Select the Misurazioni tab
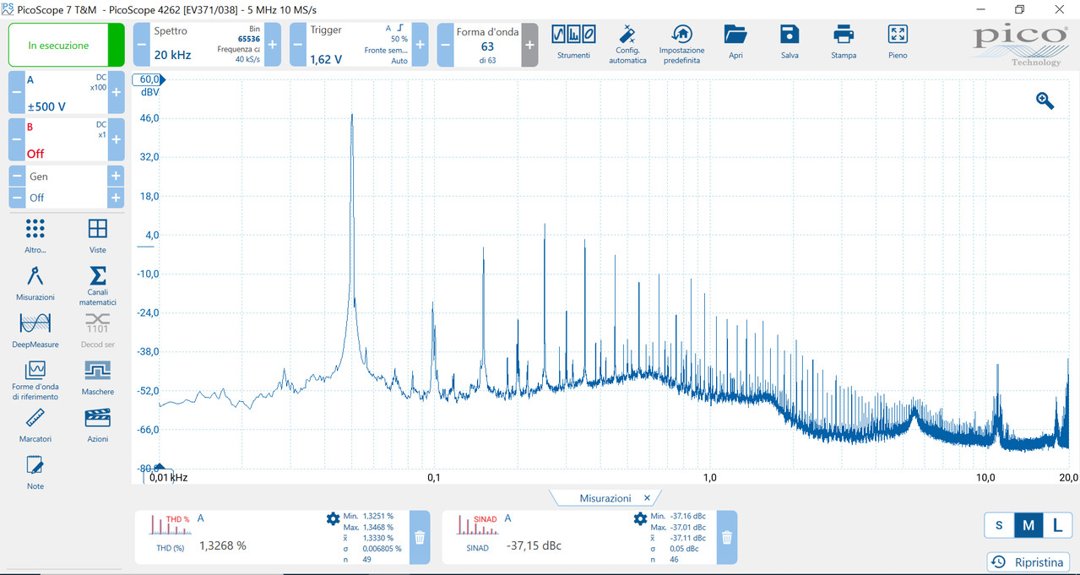Viewport: 1080px width, 575px height. click(605, 498)
